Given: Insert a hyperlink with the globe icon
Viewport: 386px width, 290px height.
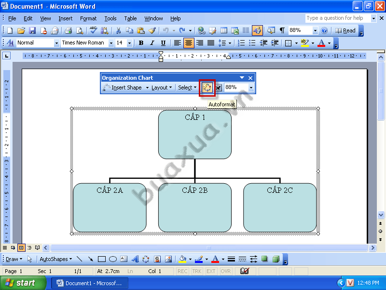Looking at the screenshot, I should coord(202,30).
